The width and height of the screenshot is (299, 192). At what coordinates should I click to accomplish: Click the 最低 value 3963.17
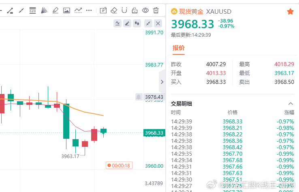[284, 73]
